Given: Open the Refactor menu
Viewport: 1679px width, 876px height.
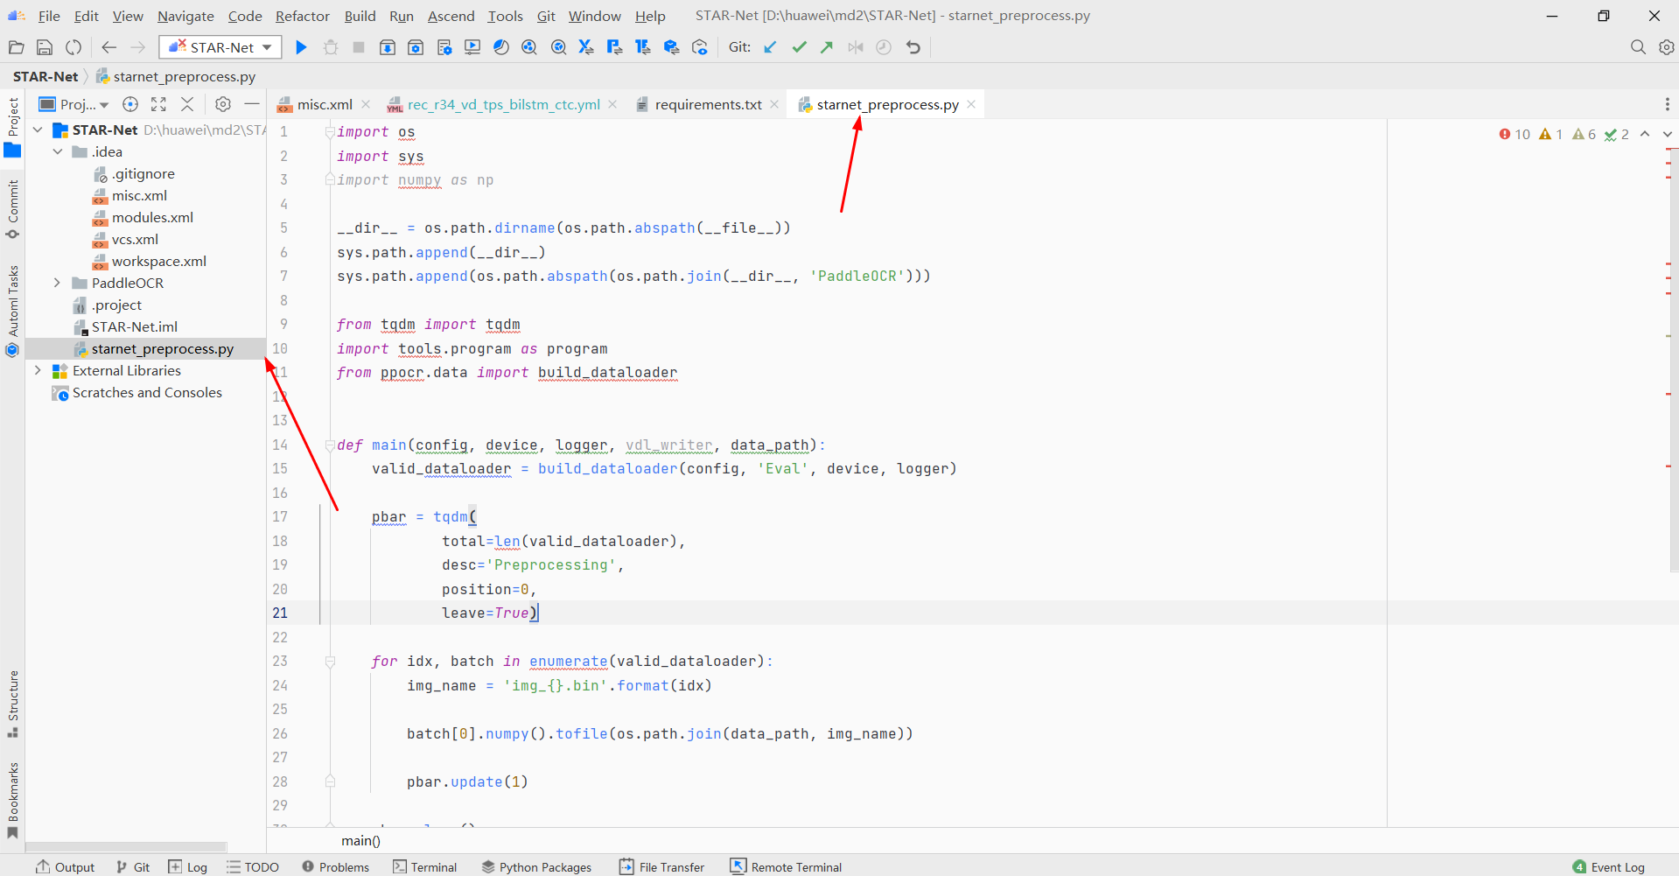Looking at the screenshot, I should [x=302, y=16].
